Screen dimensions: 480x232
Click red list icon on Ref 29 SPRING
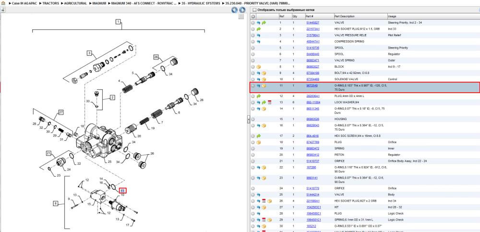(x=264, y=220)
